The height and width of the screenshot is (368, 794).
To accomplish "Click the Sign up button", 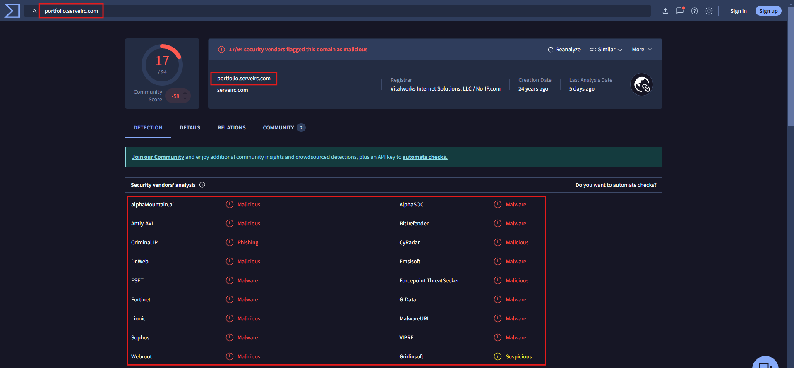I will click(768, 11).
